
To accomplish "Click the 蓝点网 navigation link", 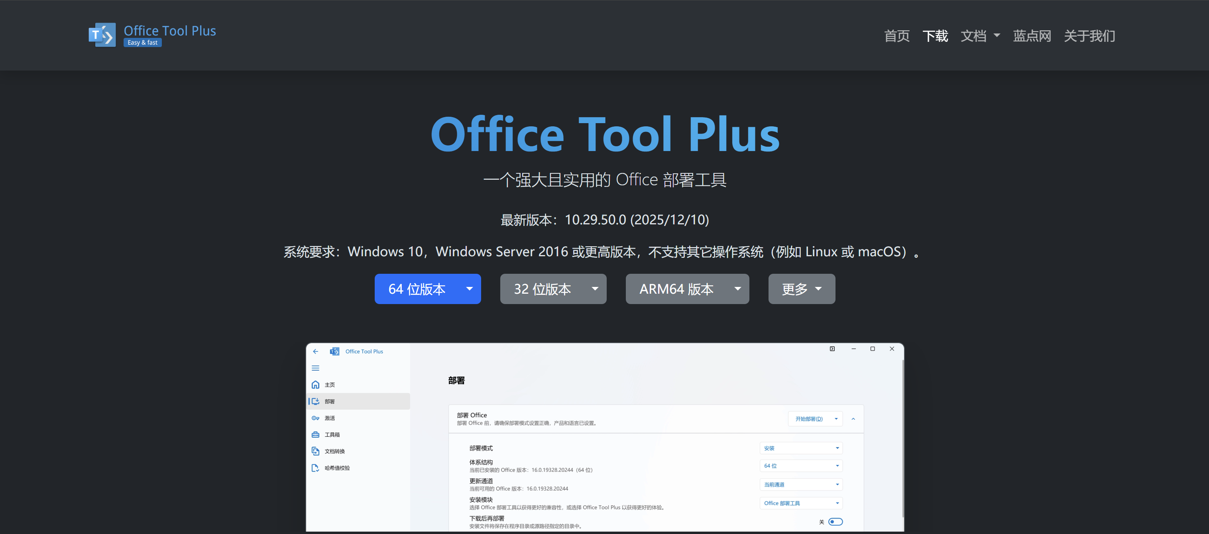I will click(x=1032, y=35).
